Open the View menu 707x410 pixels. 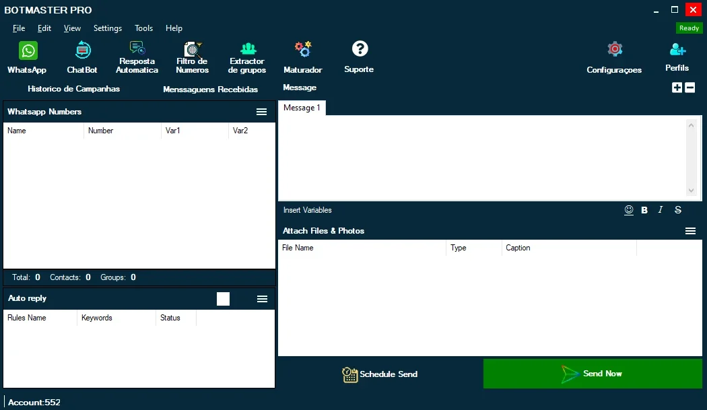[x=72, y=28]
